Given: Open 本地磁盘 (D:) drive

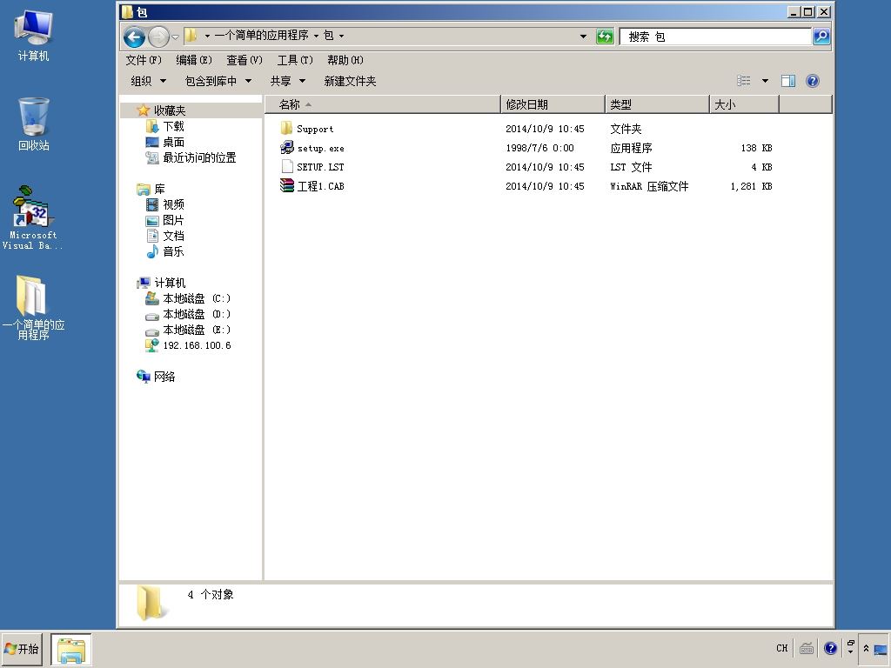Looking at the screenshot, I should pos(196,314).
